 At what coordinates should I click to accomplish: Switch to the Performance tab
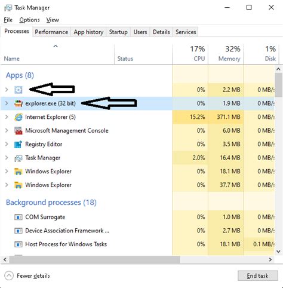[51, 32]
